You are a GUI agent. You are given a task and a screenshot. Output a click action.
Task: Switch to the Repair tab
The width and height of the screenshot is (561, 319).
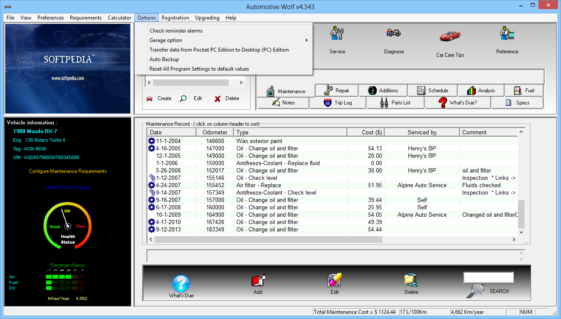[x=337, y=90]
